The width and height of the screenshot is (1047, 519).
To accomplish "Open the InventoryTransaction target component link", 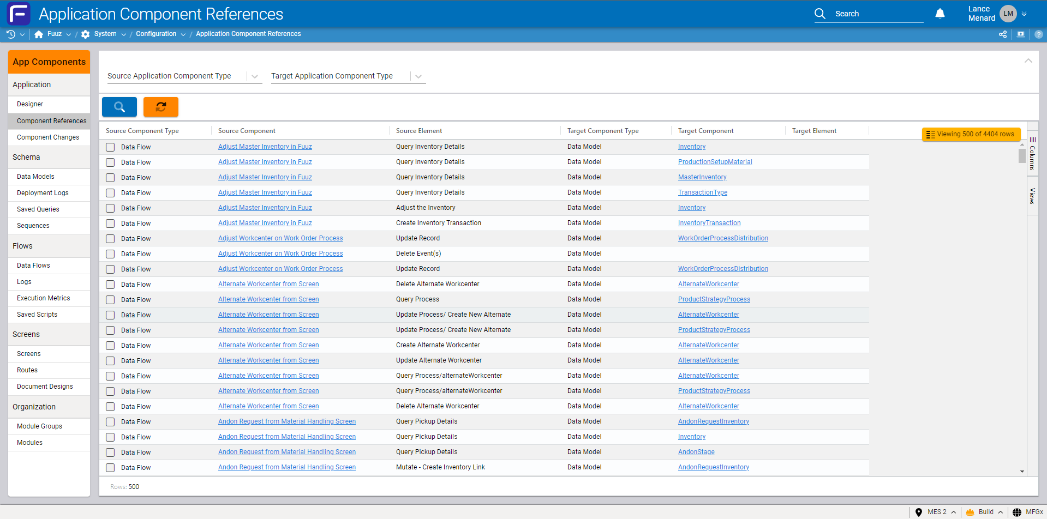I will click(x=709, y=223).
